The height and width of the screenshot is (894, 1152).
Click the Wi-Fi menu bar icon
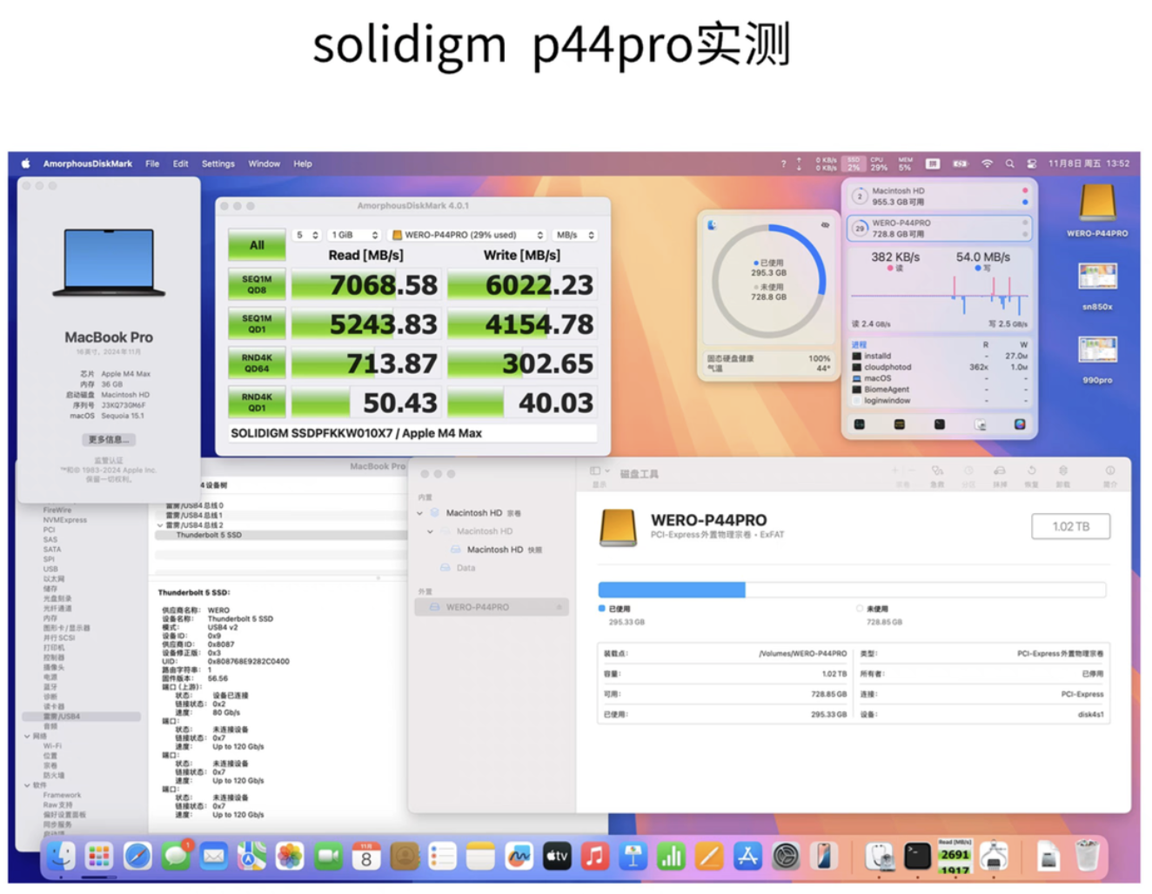click(988, 163)
